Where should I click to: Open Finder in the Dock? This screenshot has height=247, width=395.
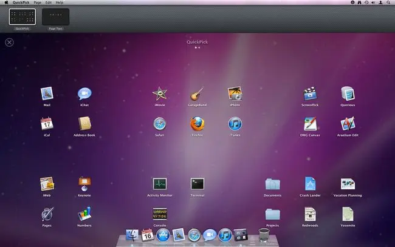(x=132, y=235)
